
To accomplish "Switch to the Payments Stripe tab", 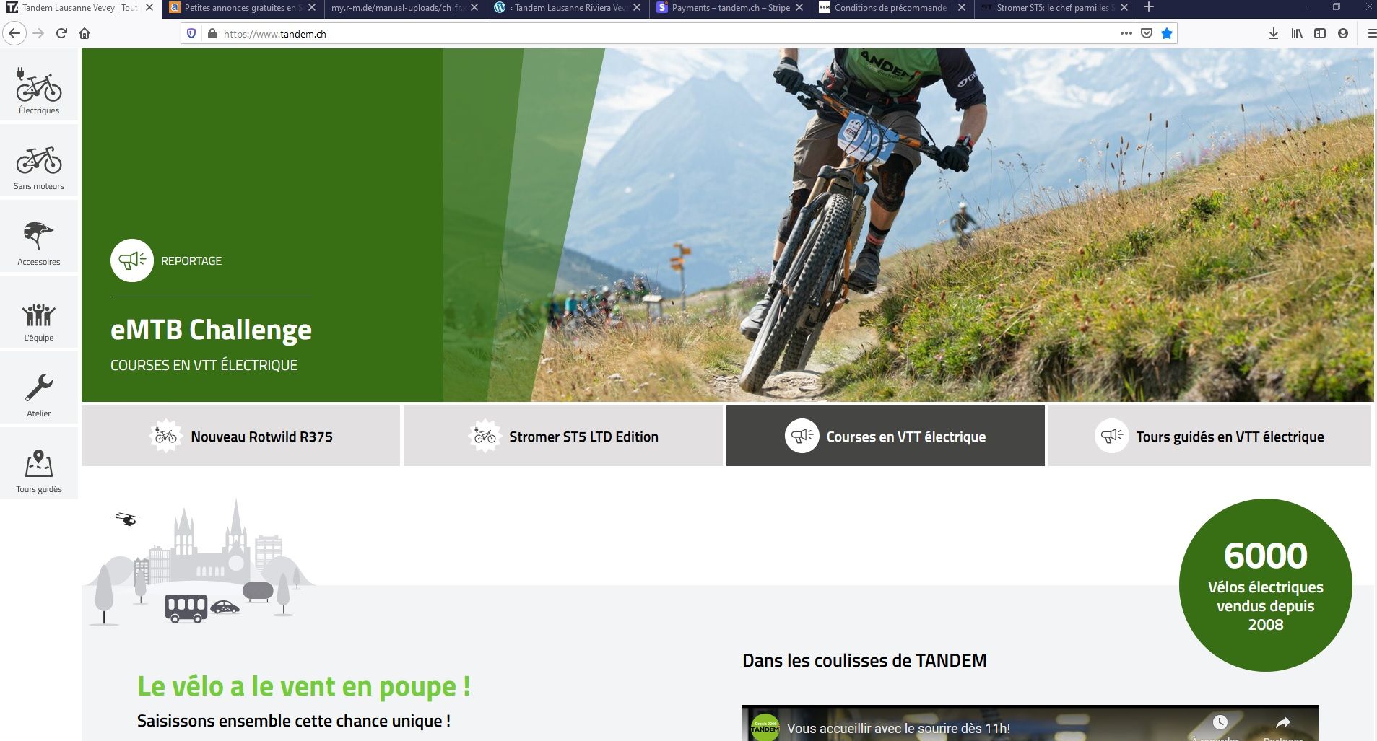I will click(729, 8).
